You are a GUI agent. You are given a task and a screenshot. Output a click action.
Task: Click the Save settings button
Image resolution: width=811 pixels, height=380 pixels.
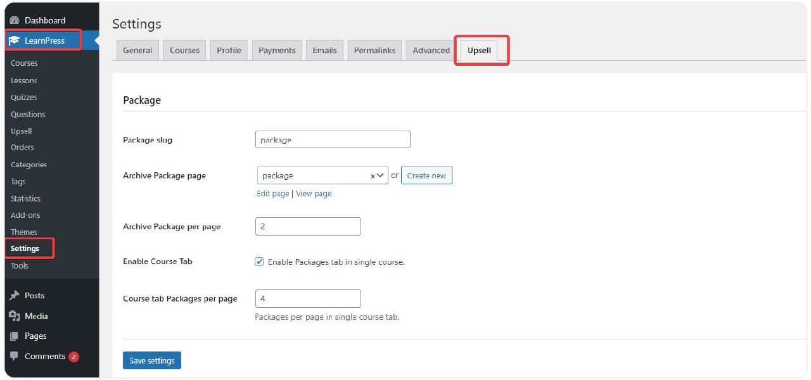coord(152,360)
